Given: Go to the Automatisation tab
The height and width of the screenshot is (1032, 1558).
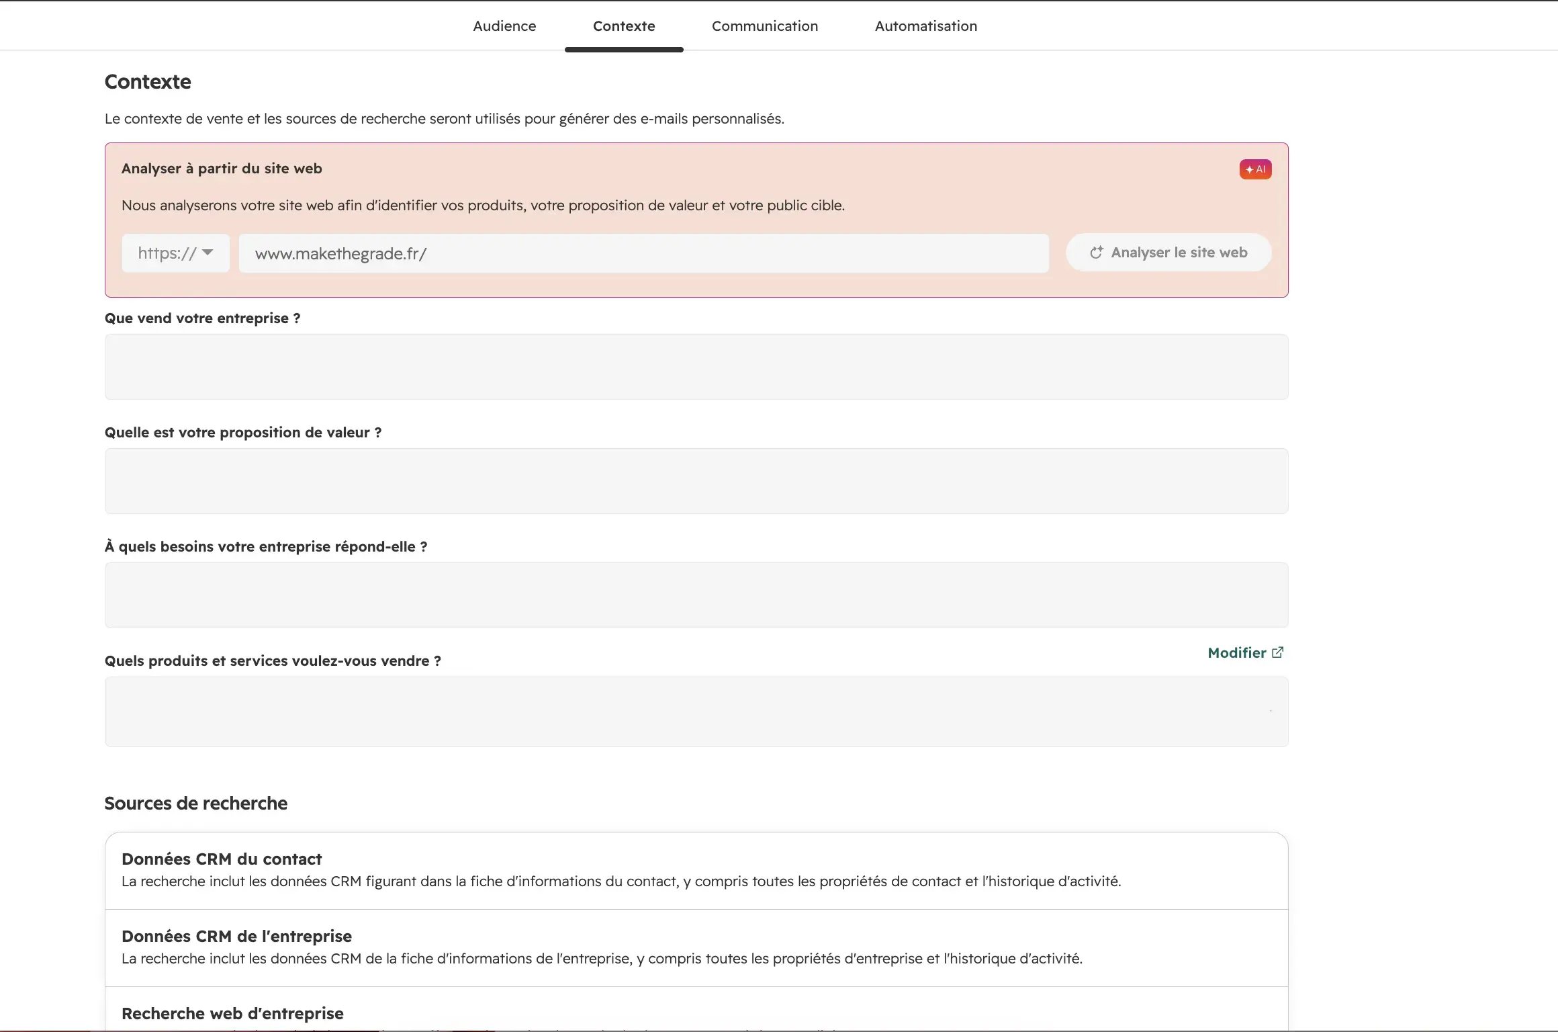Looking at the screenshot, I should (925, 26).
